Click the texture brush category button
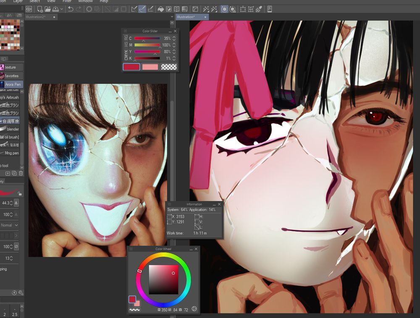The height and width of the screenshot is (318, 420). (10, 67)
